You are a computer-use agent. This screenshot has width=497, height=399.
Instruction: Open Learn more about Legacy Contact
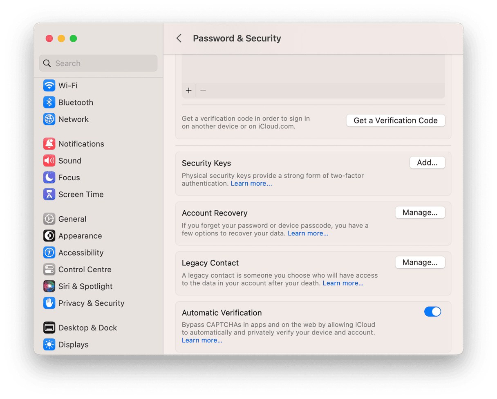coord(343,283)
